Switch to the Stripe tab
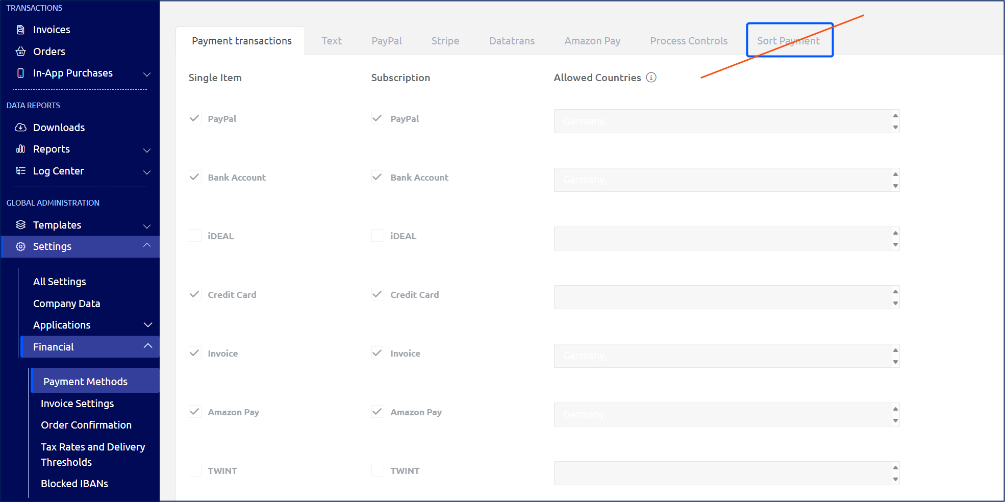Screen dimensions: 1005x502 pyautogui.click(x=445, y=41)
